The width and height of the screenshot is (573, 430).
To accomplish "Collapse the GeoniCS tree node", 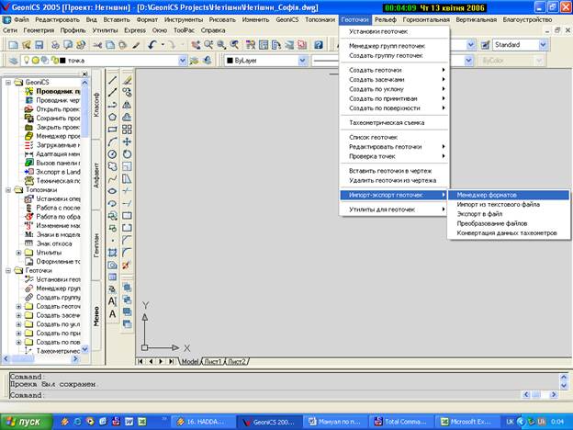I will pos(8,83).
